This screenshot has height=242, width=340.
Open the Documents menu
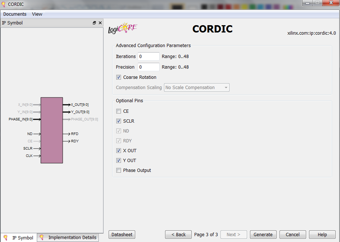(x=15, y=14)
